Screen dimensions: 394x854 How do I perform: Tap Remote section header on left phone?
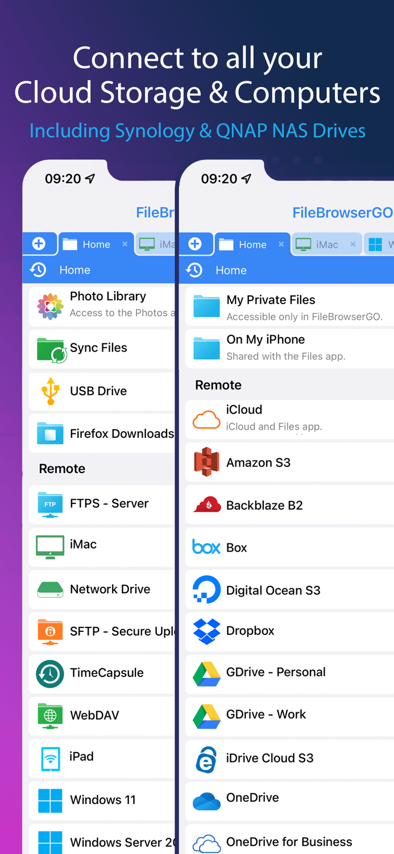[62, 469]
